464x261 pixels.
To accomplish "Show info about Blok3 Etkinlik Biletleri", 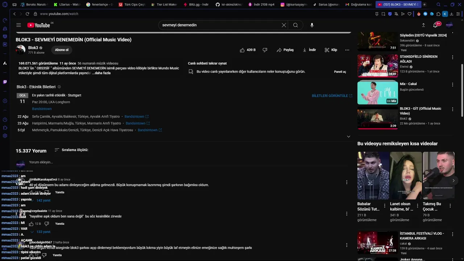I will pos(59,87).
